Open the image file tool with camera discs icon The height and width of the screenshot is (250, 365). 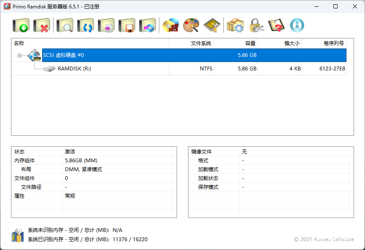click(171, 25)
